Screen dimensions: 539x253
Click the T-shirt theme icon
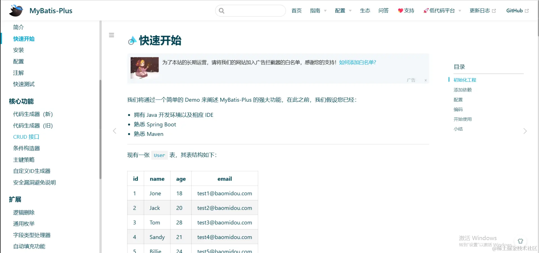(520, 241)
